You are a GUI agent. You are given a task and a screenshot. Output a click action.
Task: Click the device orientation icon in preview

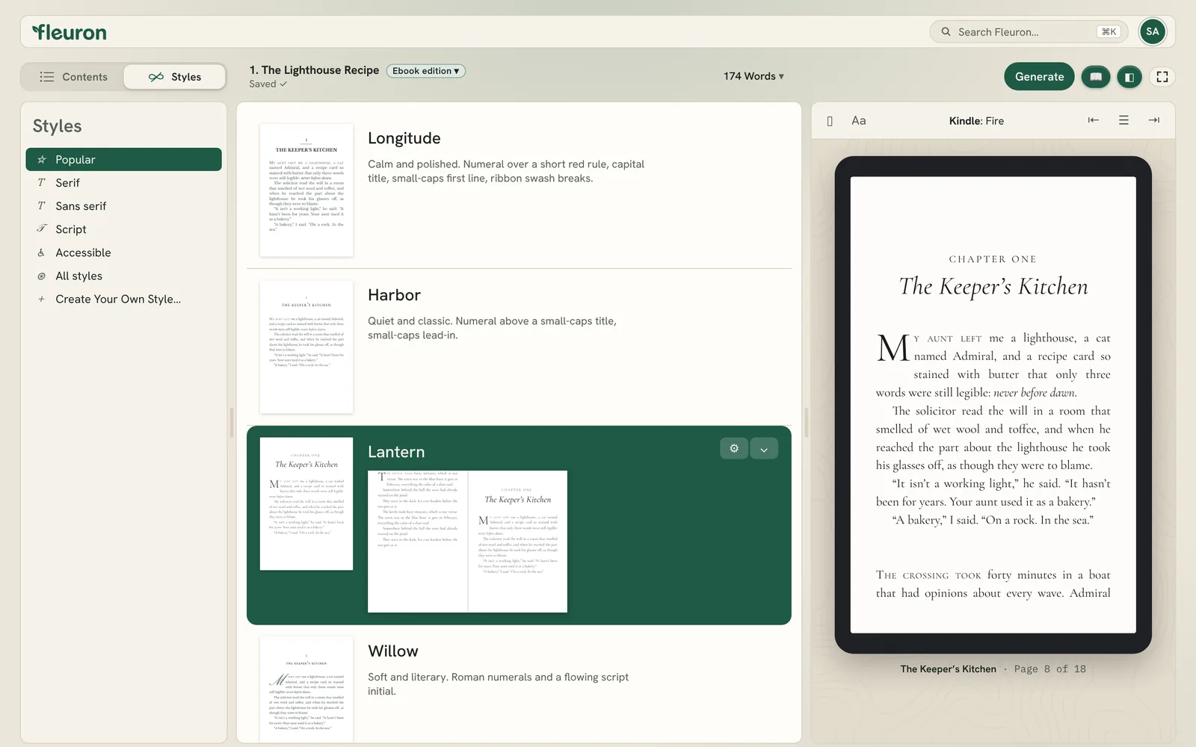point(830,121)
